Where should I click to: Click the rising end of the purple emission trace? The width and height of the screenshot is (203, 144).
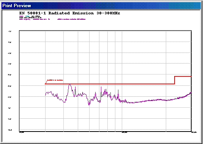click(x=190, y=93)
